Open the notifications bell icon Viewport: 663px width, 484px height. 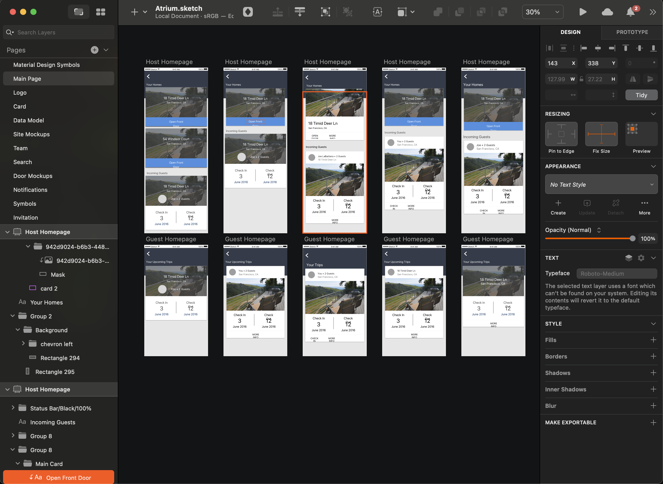tap(631, 12)
